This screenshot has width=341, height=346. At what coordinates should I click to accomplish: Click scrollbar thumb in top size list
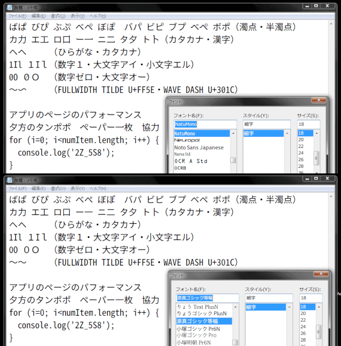[x=316, y=158]
